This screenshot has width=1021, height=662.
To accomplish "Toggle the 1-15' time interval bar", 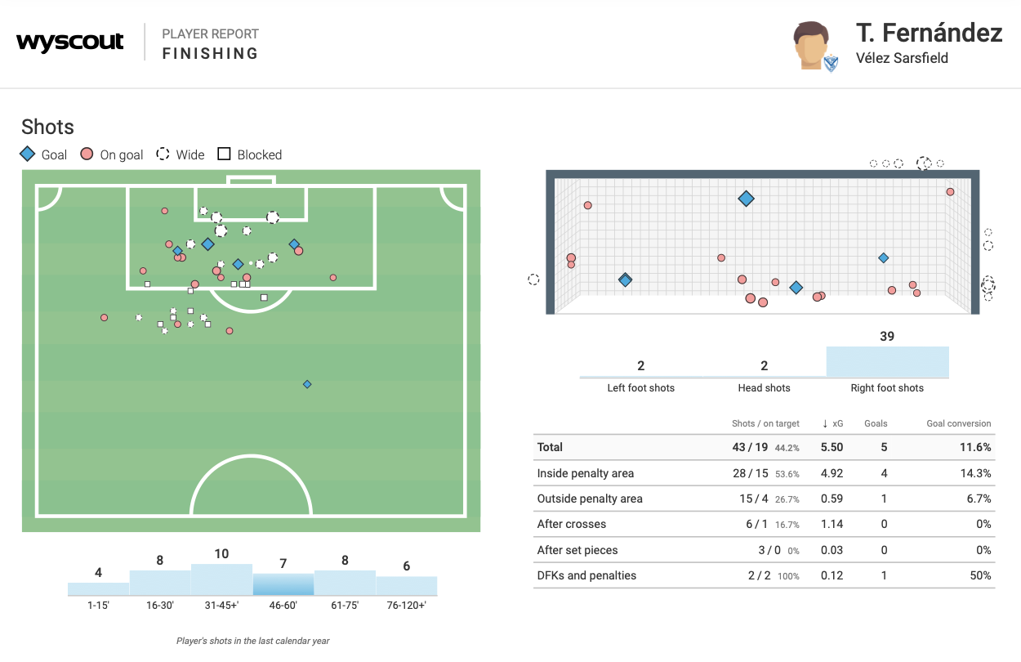I will click(98, 588).
